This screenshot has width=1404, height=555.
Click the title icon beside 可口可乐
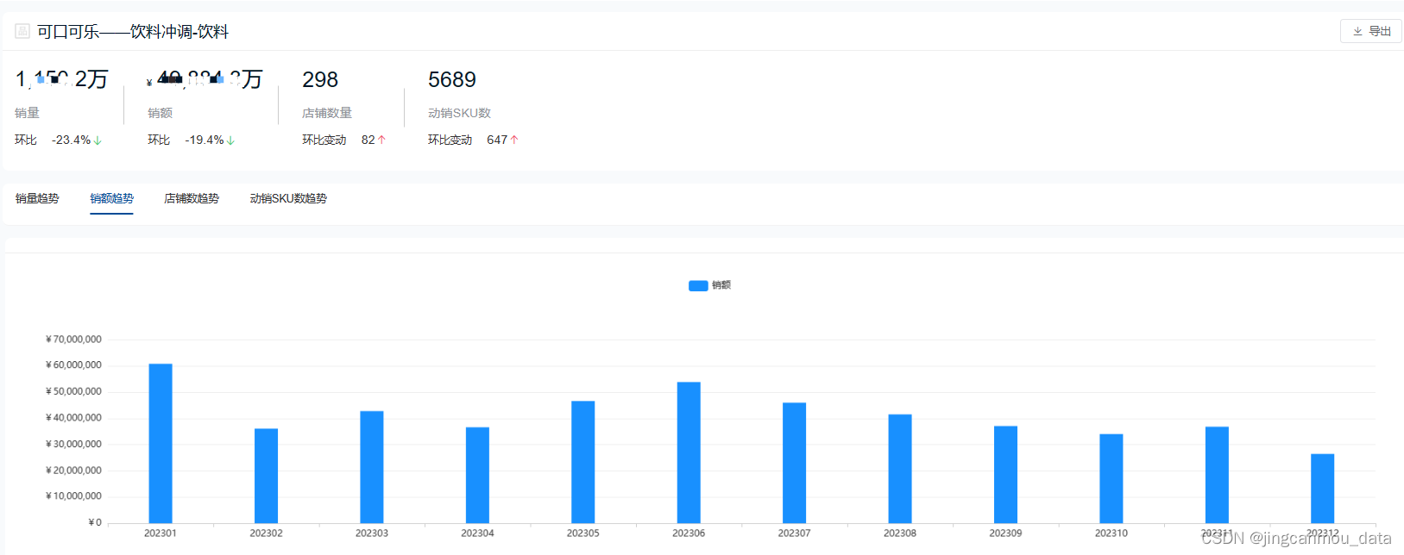click(22, 31)
